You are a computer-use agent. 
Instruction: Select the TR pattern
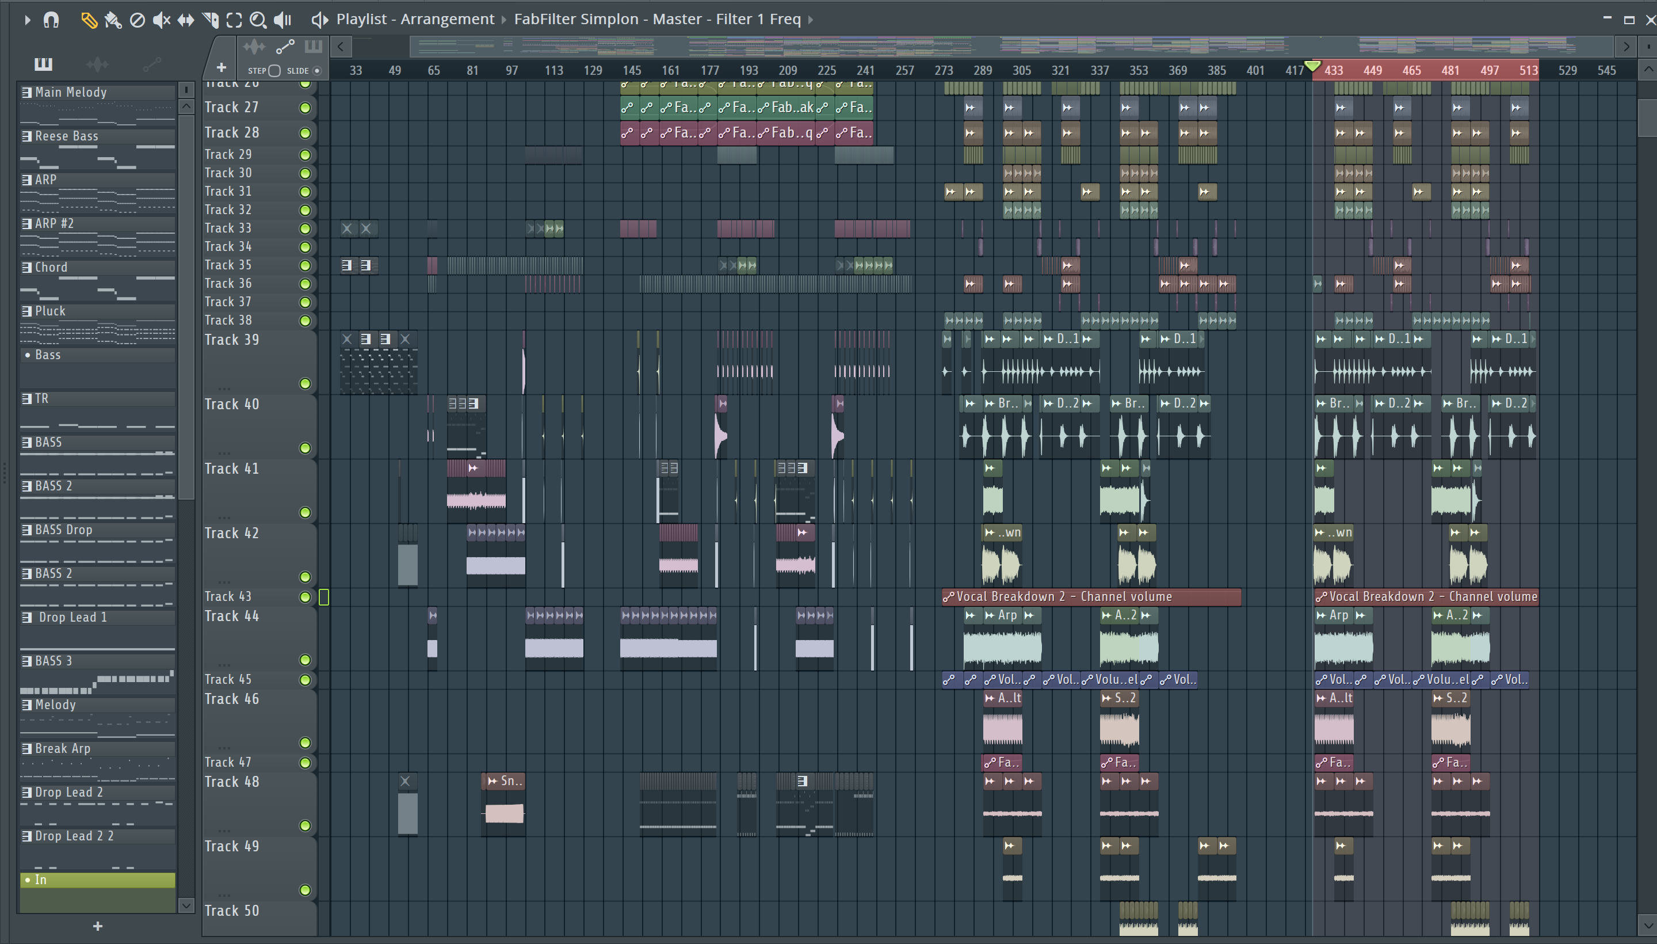(97, 410)
